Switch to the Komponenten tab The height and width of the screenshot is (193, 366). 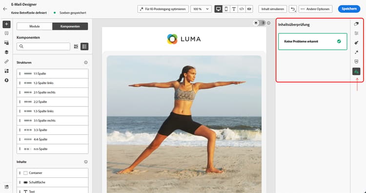coord(70,26)
